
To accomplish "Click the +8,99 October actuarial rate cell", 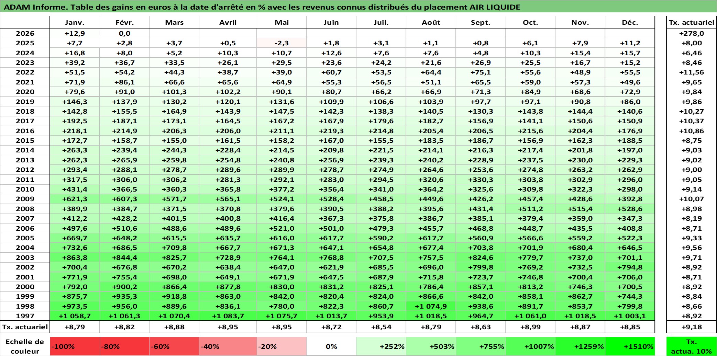I will 531,327.
